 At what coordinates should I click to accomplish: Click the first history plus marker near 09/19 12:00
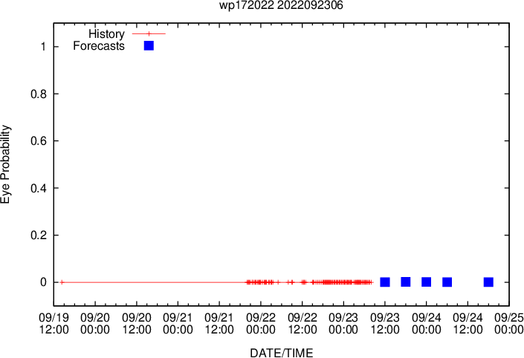62,282
